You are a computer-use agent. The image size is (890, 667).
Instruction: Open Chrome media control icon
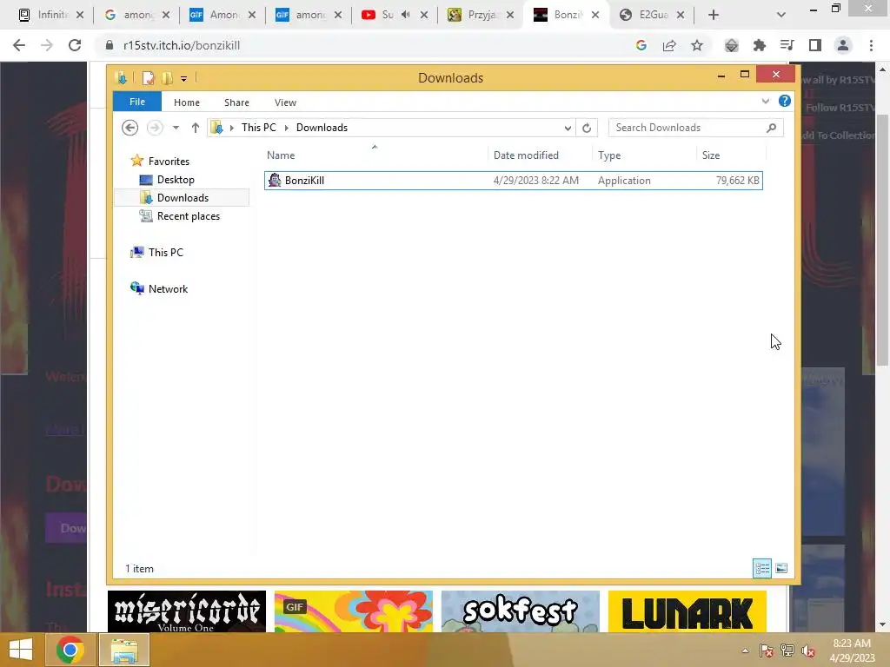(x=787, y=45)
